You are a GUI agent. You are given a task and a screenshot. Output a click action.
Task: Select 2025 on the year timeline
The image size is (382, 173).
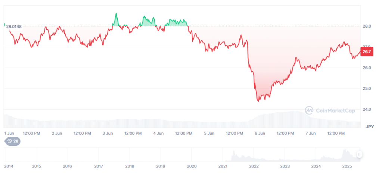[347, 166]
